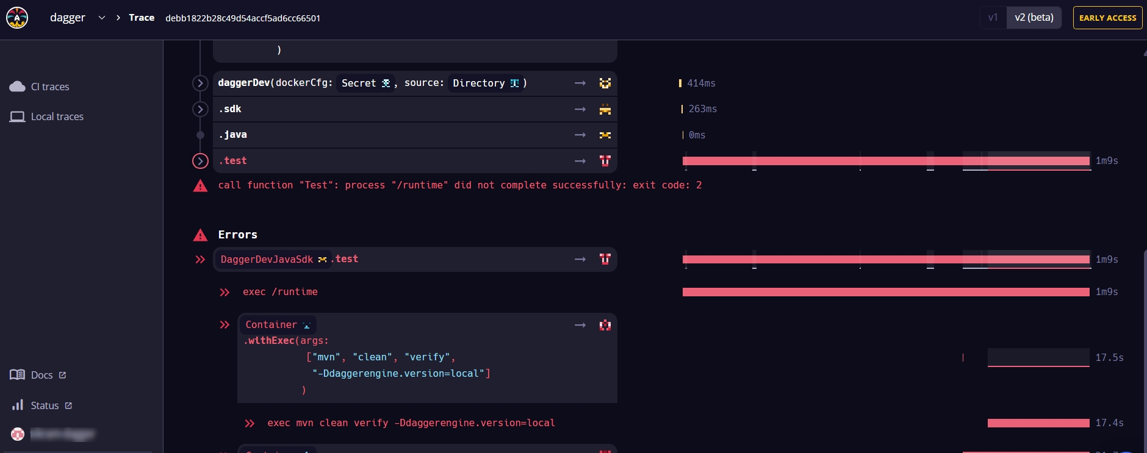The height and width of the screenshot is (453, 1147).
Task: Click the DaggerDevJavaSdk type chip
Action: 274,259
